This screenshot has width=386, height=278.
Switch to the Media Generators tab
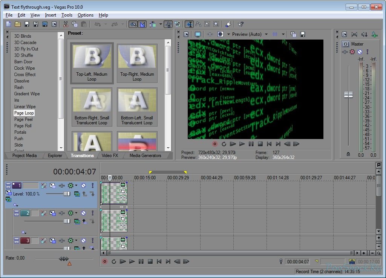(145, 156)
